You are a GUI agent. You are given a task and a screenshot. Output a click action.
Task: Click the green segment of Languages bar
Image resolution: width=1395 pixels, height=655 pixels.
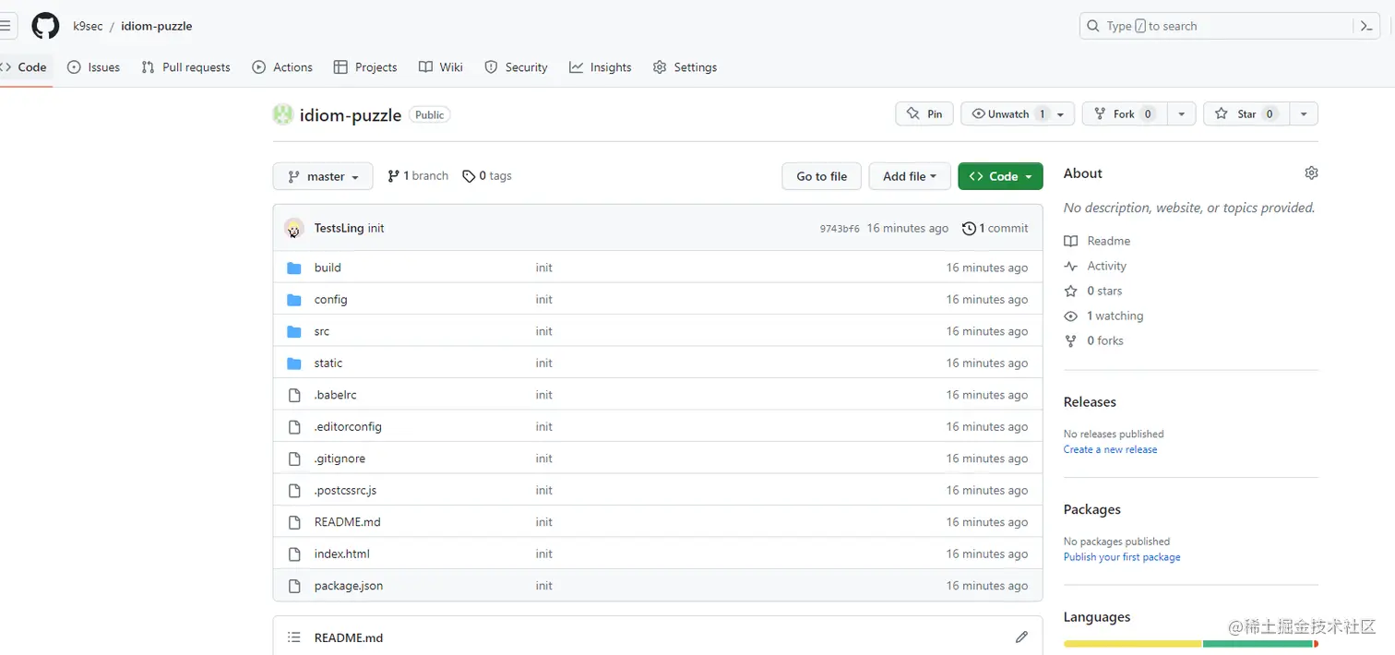point(1258,644)
